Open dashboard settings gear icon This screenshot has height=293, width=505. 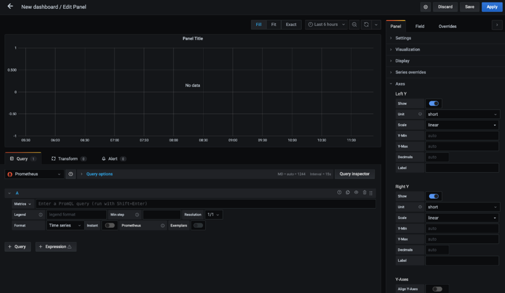coord(425,7)
